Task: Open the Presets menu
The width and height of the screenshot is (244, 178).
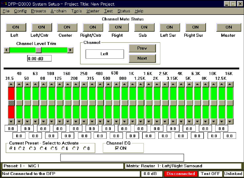Action: coord(38,11)
